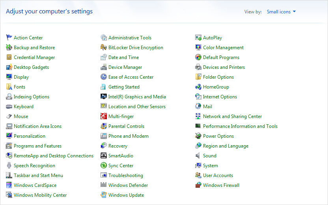Open Mail settings link
Screen dimensions: 328x205
pos(207,107)
